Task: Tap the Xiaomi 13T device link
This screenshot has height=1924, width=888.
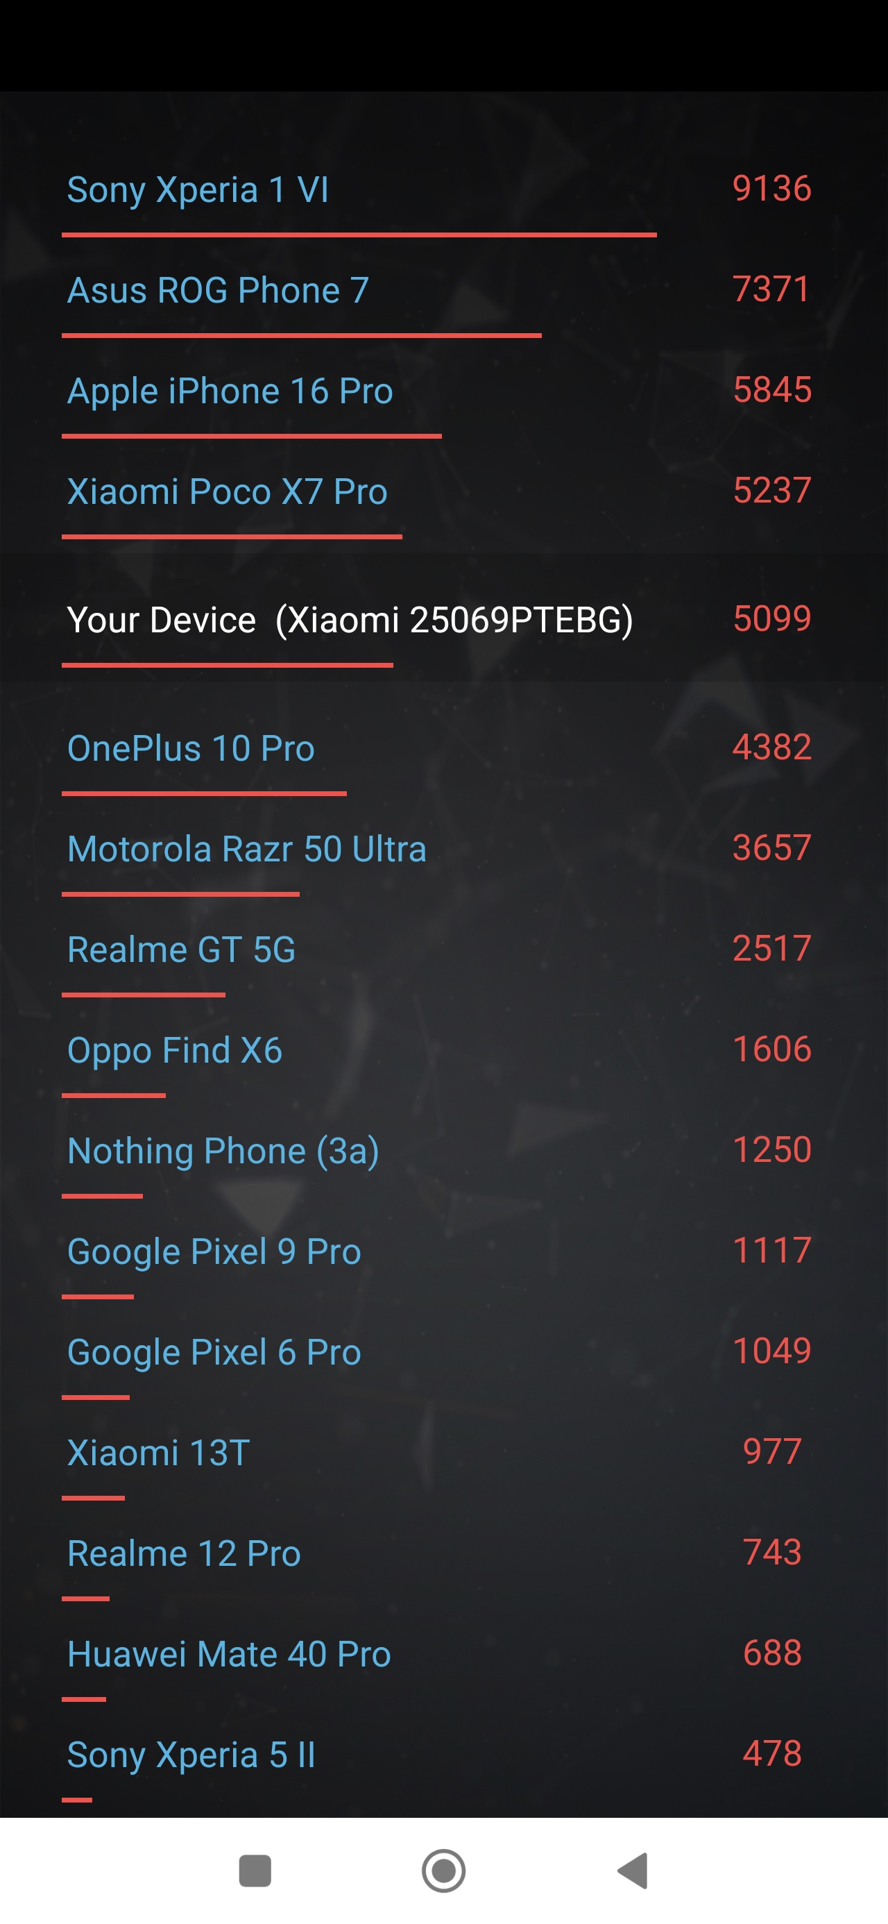Action: pos(158,1453)
